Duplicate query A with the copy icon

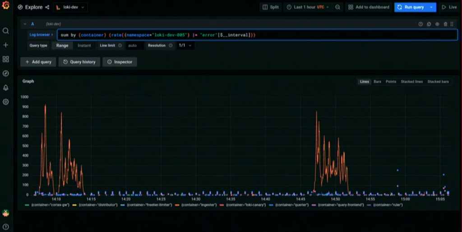[x=429, y=24]
